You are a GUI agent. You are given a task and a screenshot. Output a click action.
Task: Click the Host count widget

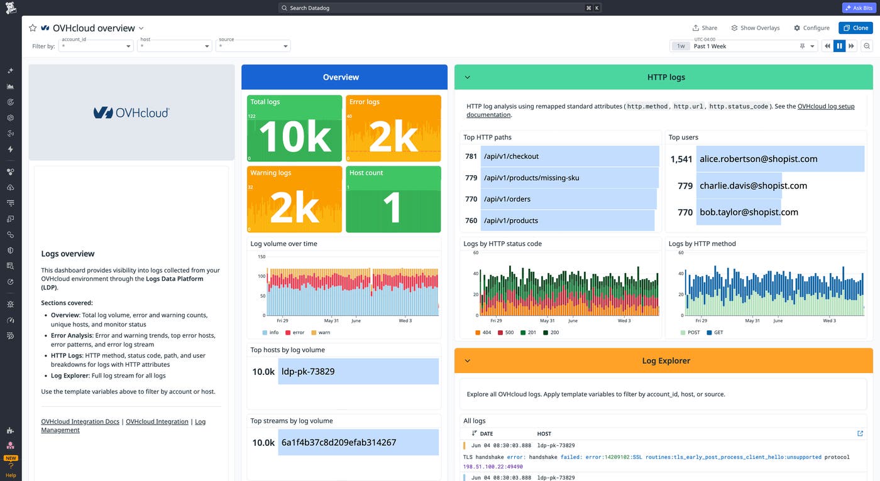(x=393, y=199)
